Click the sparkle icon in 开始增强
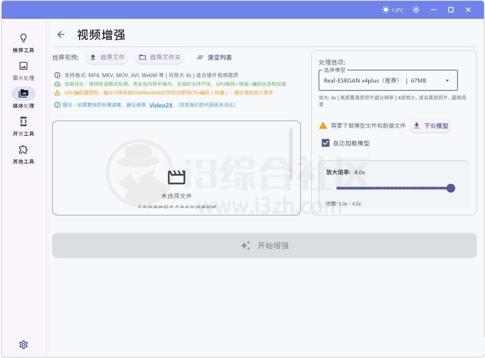 246,245
